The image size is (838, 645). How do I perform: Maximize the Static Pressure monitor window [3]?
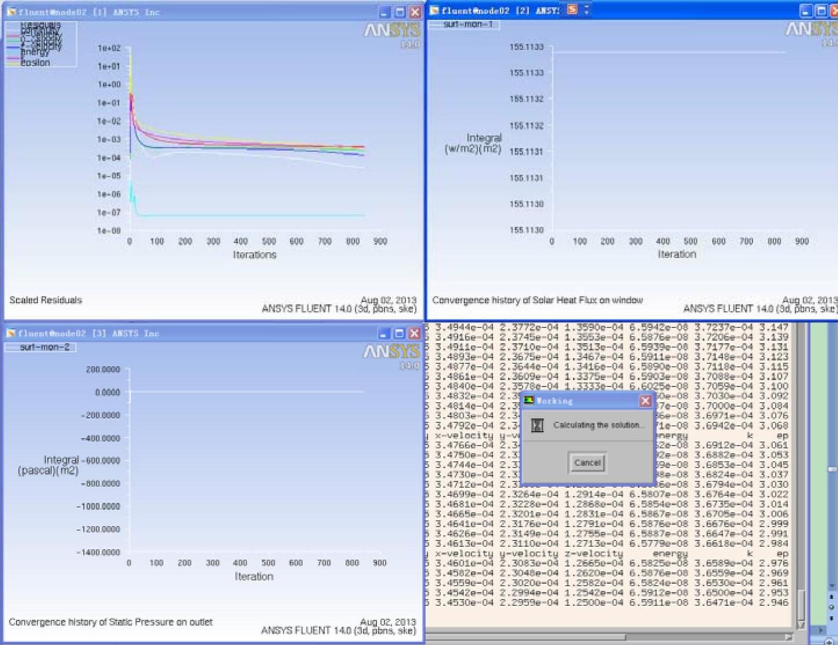coord(399,334)
